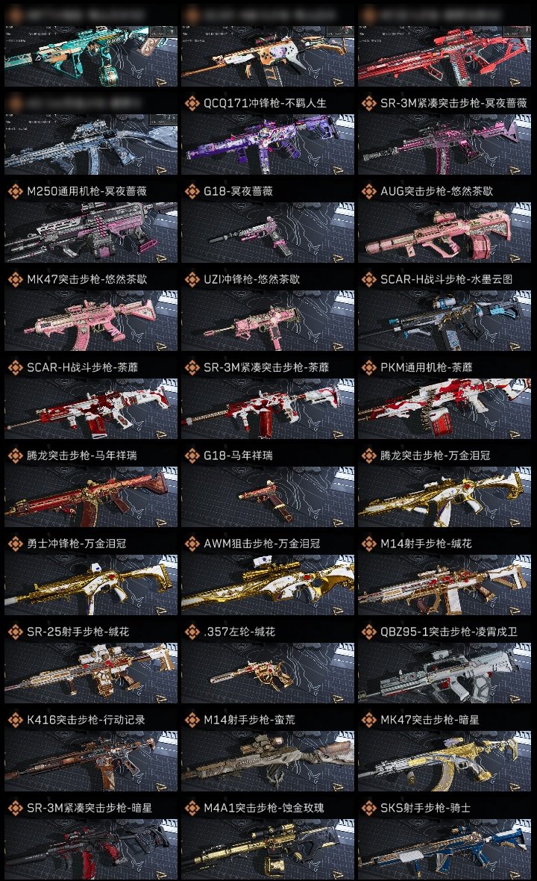
Task: Click the SR-3M紧凑突击步枪-暗星 weapon image
Action: pos(91,849)
